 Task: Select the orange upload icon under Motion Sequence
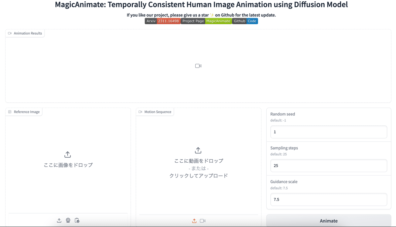click(x=194, y=220)
